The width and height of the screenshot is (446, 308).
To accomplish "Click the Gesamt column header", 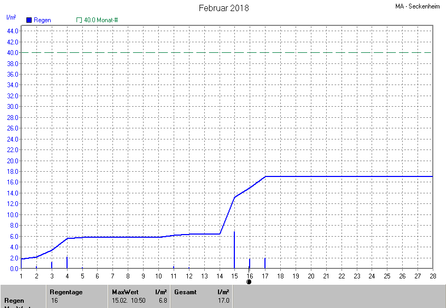I will [185, 292].
